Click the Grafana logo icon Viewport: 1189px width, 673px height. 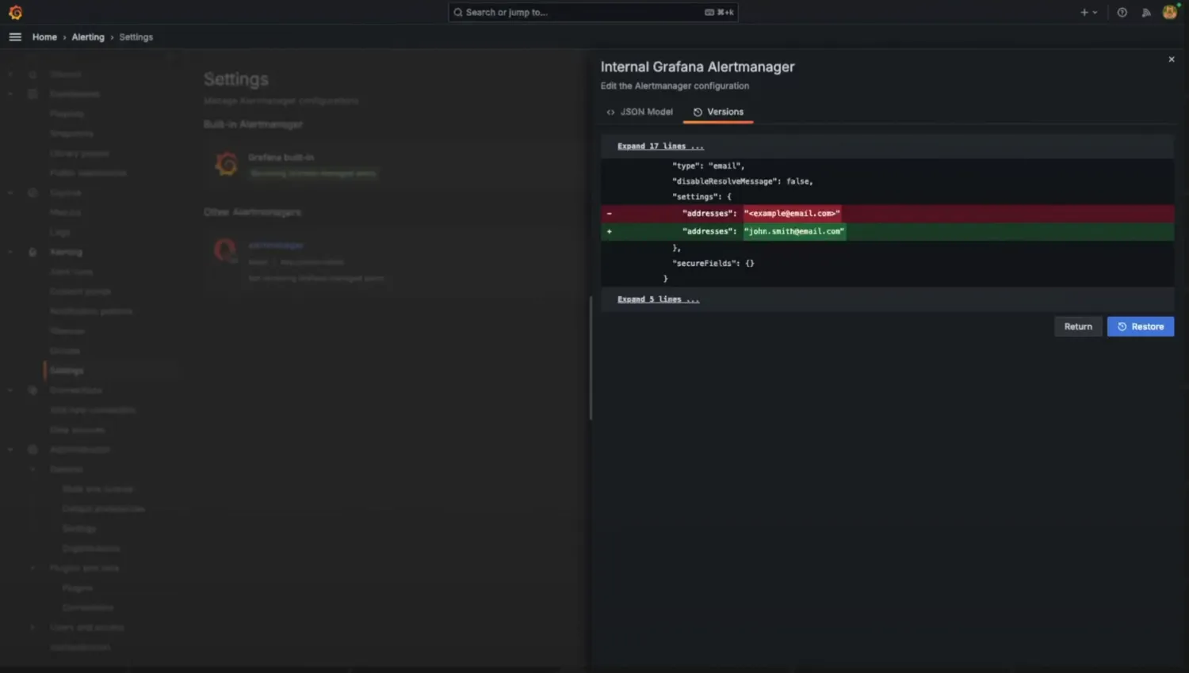click(x=15, y=12)
